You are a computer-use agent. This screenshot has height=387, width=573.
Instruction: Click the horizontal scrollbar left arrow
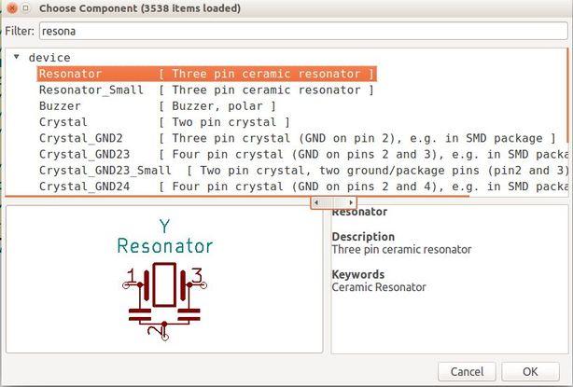coord(316,202)
